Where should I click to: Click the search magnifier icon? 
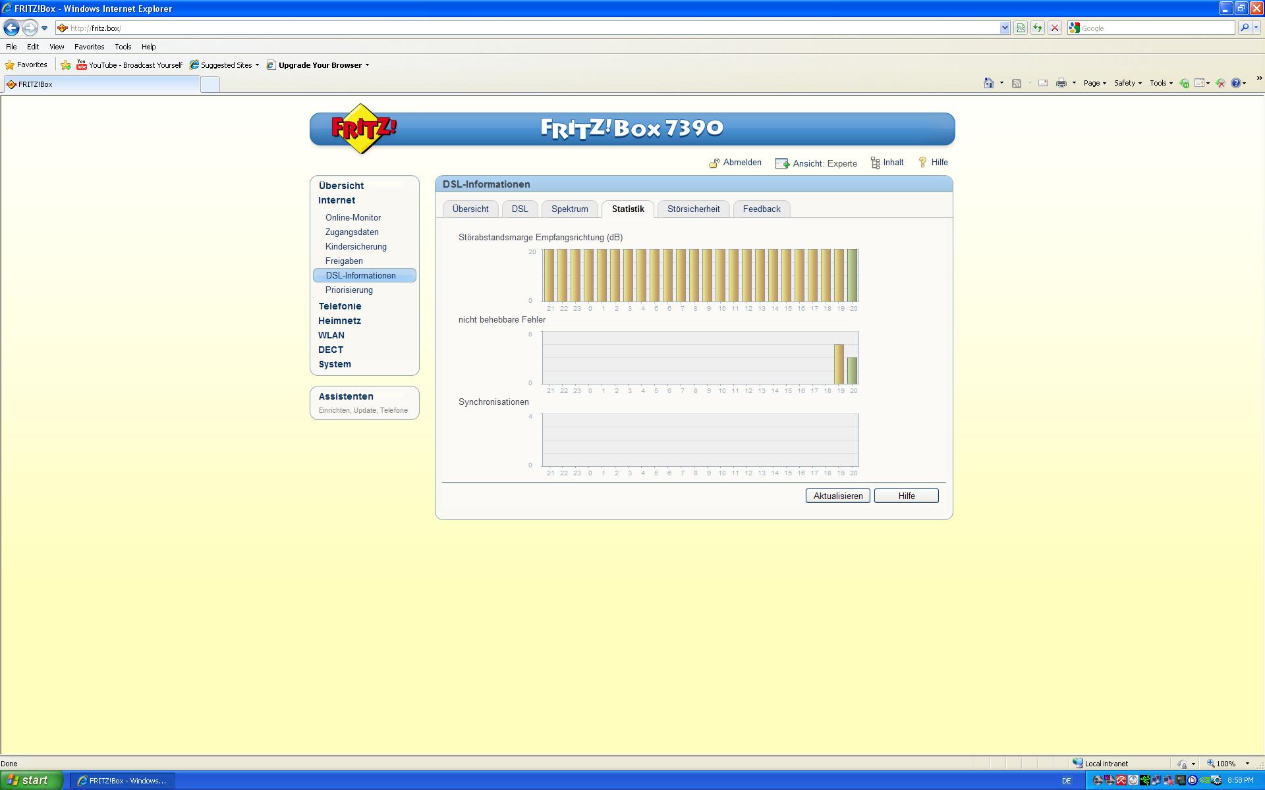[x=1244, y=28]
